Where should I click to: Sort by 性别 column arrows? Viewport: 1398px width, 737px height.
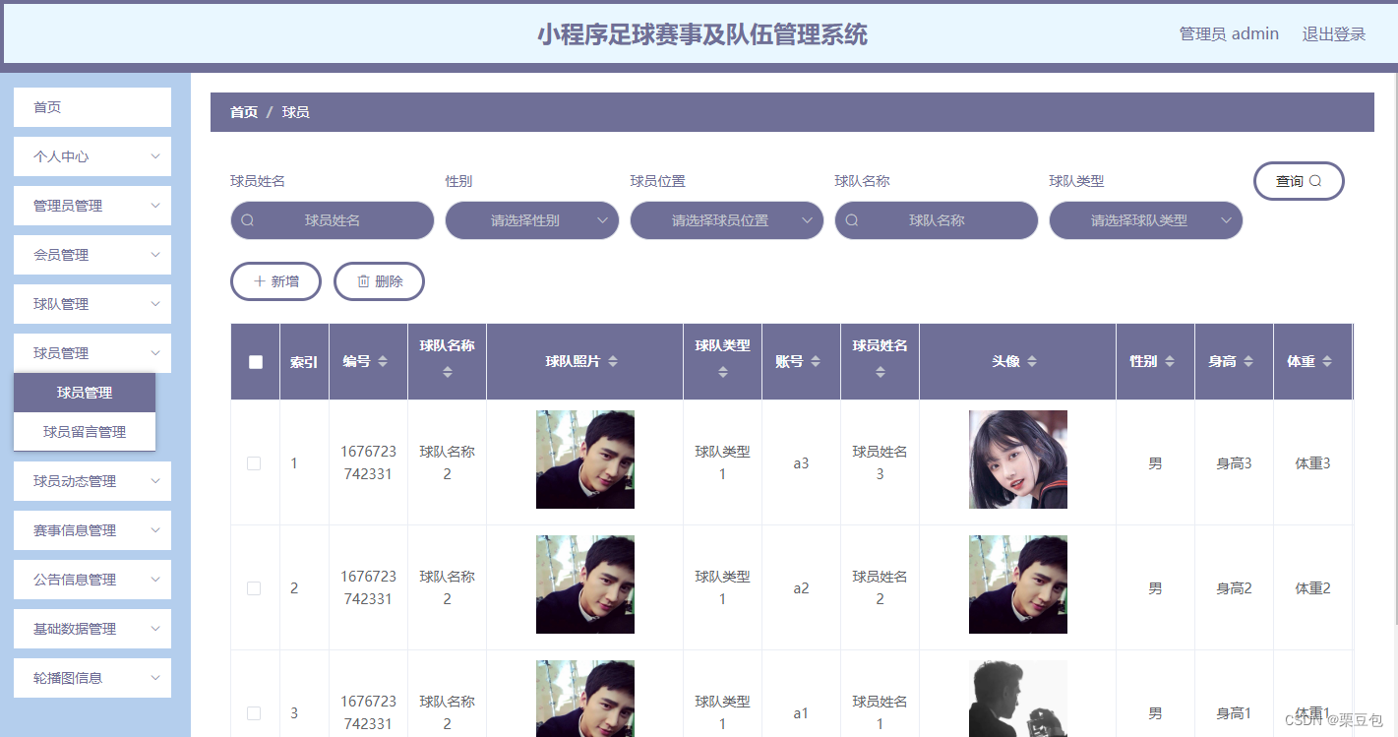[1170, 362]
